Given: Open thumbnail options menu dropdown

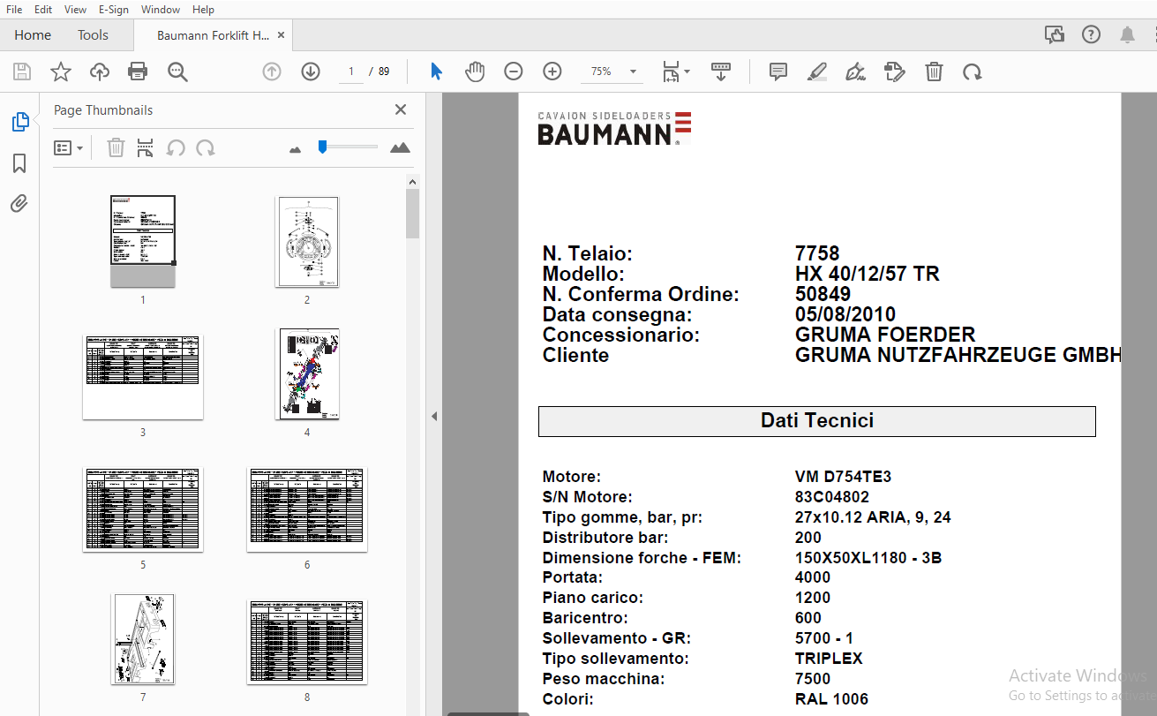Looking at the screenshot, I should (68, 147).
